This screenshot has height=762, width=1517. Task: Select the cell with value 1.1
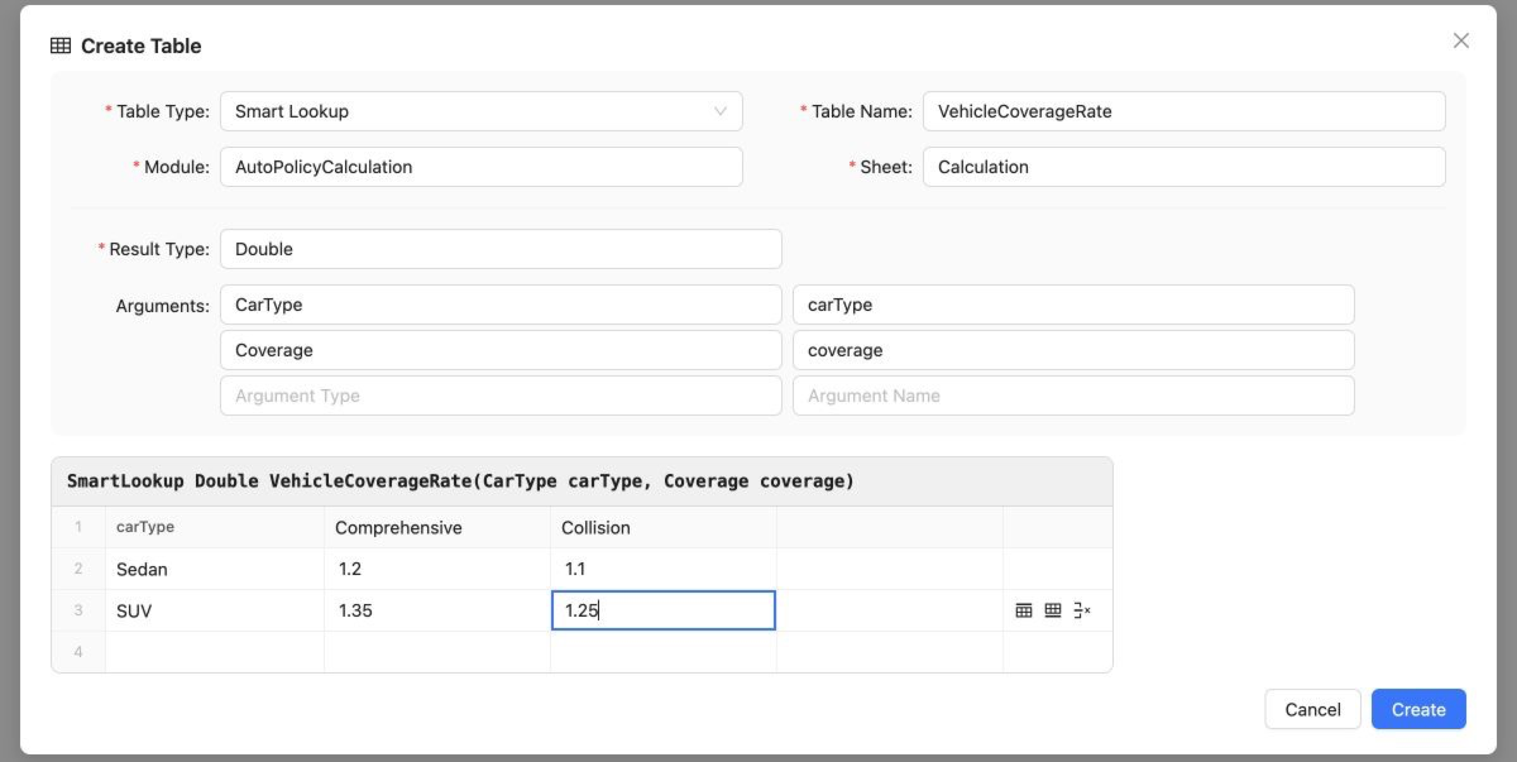pyautogui.click(x=663, y=569)
